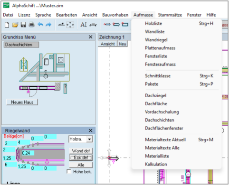Toggle the Höhe bek. checkbox

coord(69,172)
